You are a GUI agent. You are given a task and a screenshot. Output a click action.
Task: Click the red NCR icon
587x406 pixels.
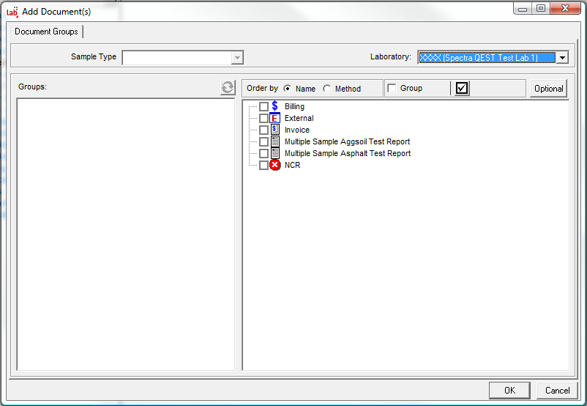pyautogui.click(x=275, y=165)
